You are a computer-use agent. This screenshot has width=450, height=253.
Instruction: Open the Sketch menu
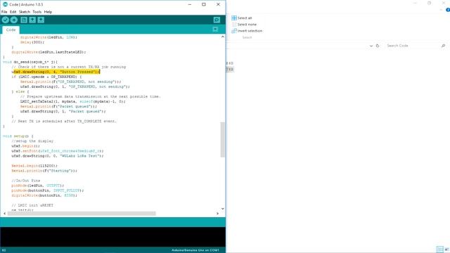click(25, 12)
